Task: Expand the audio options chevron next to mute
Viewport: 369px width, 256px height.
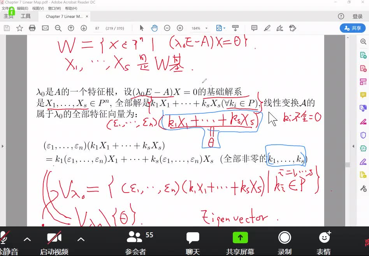Action: pos(27,240)
